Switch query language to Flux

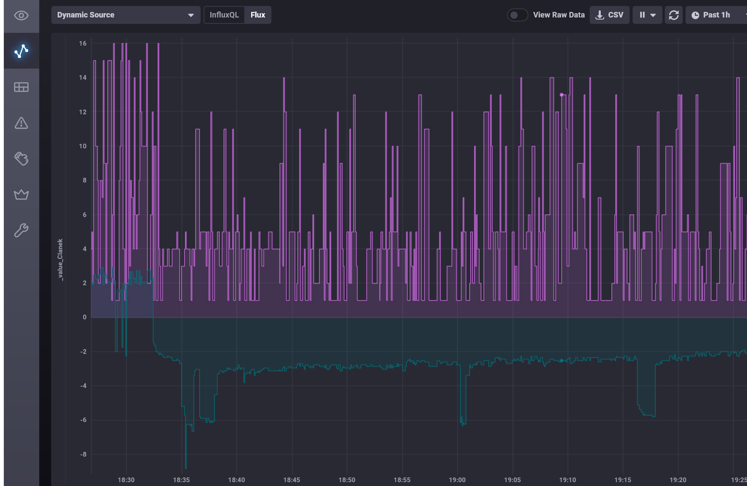(258, 15)
